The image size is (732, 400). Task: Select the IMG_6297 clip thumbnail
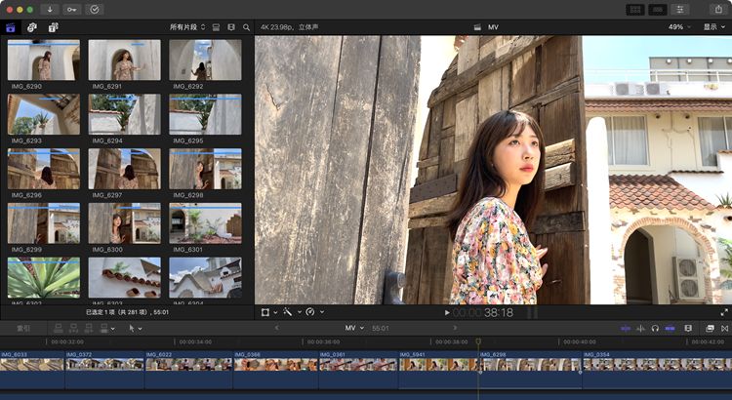pyautogui.click(x=124, y=169)
